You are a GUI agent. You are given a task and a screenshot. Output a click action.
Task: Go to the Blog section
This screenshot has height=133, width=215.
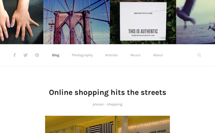pyautogui.click(x=56, y=55)
